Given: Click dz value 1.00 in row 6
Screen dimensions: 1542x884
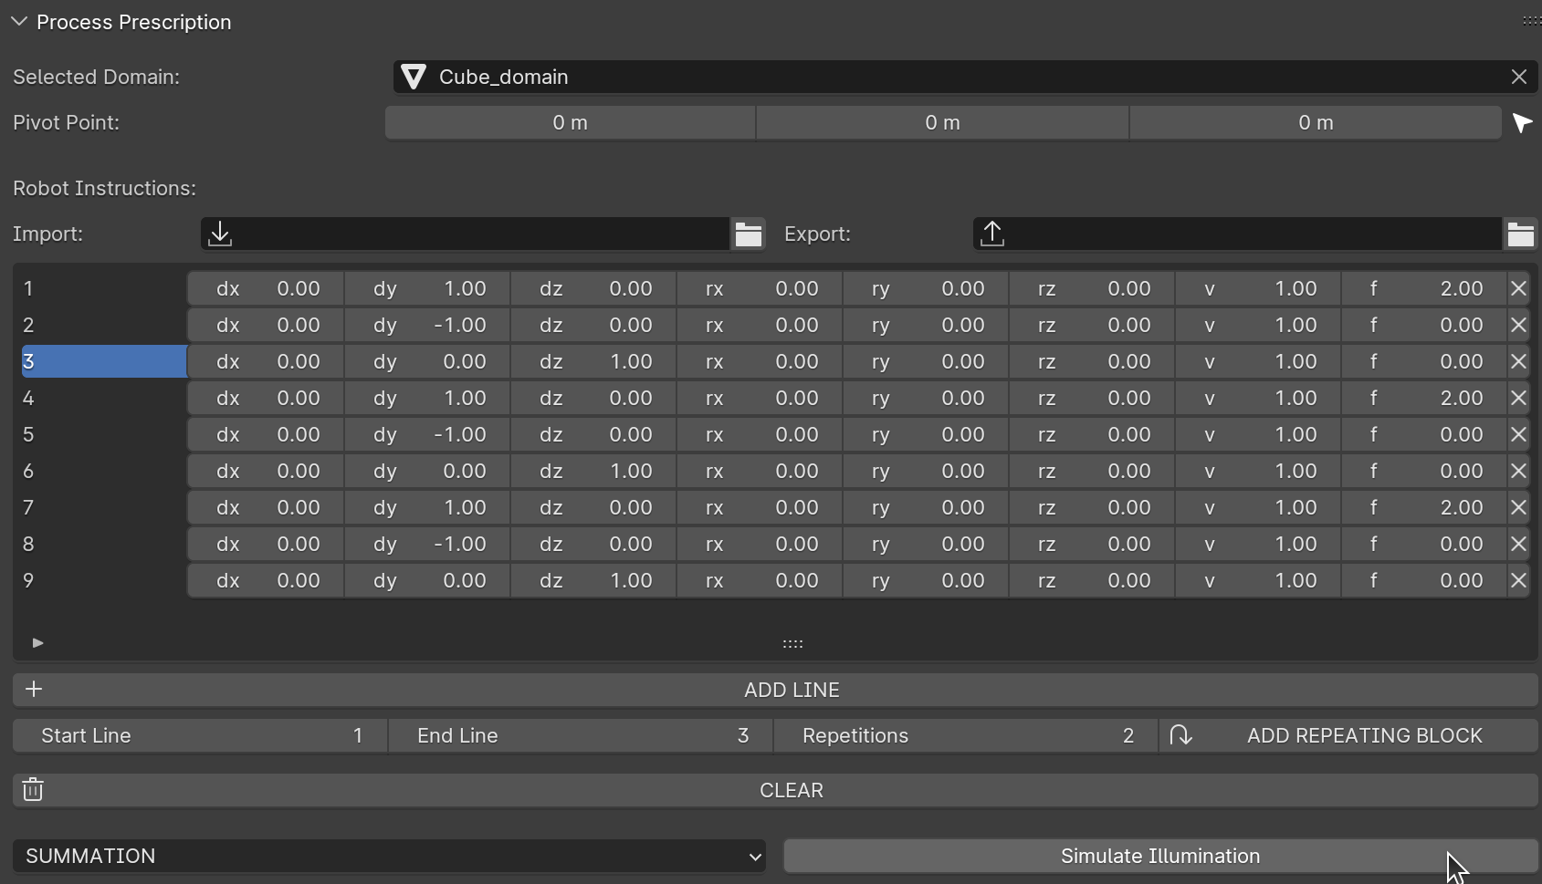Looking at the screenshot, I should [593, 472].
